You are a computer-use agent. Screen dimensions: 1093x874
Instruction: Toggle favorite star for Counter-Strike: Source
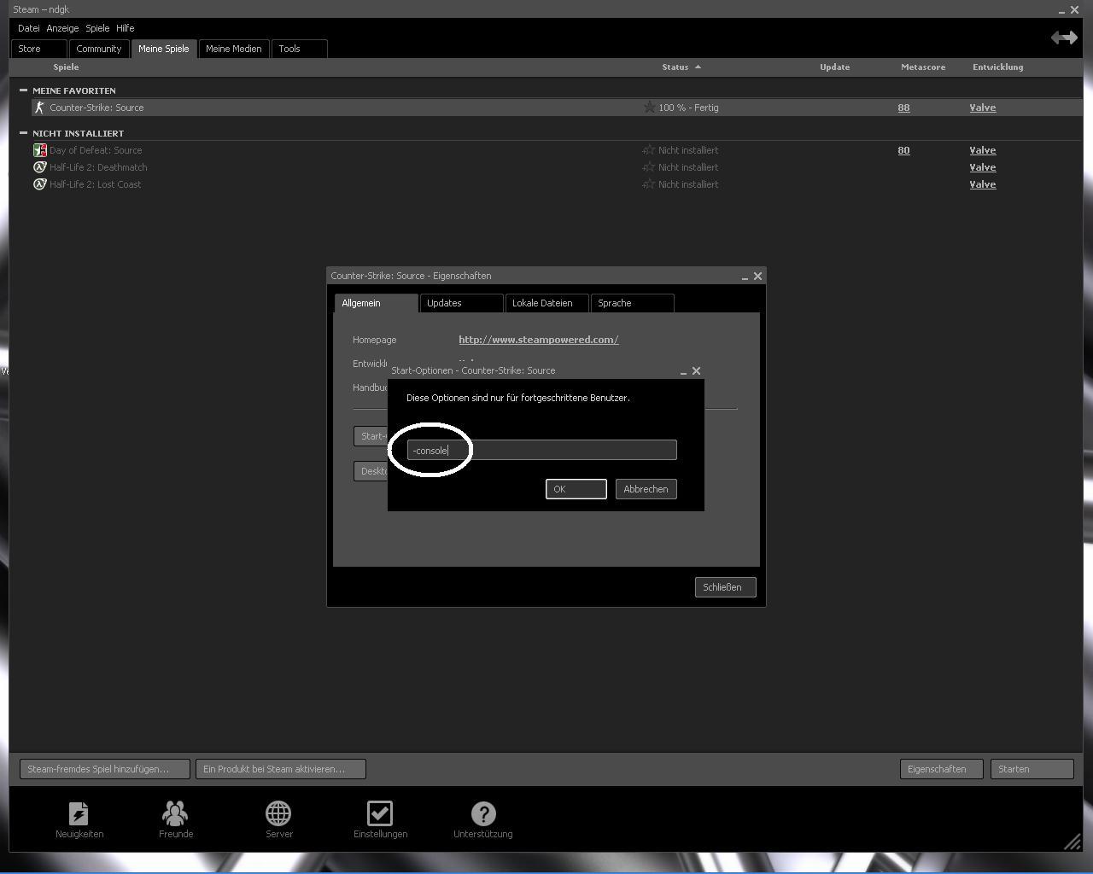pos(649,108)
